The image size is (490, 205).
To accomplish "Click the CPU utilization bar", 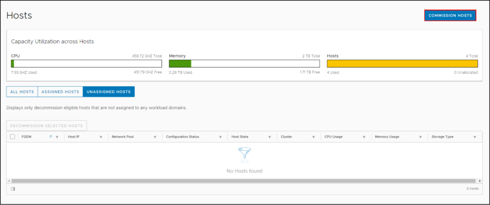I will coord(86,64).
